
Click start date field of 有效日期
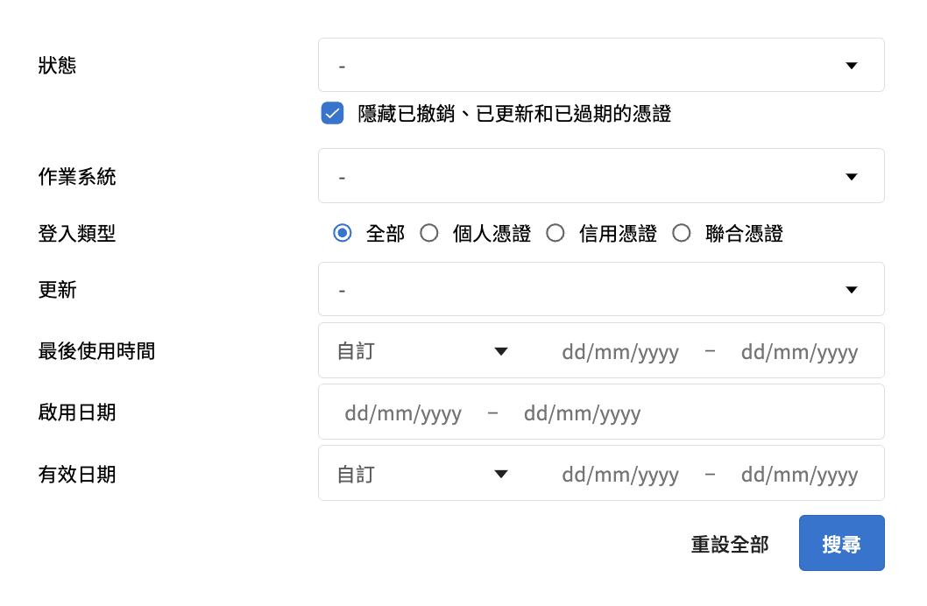tap(620, 475)
